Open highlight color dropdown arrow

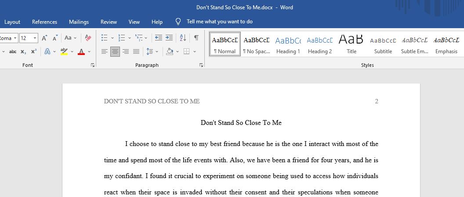click(72, 52)
